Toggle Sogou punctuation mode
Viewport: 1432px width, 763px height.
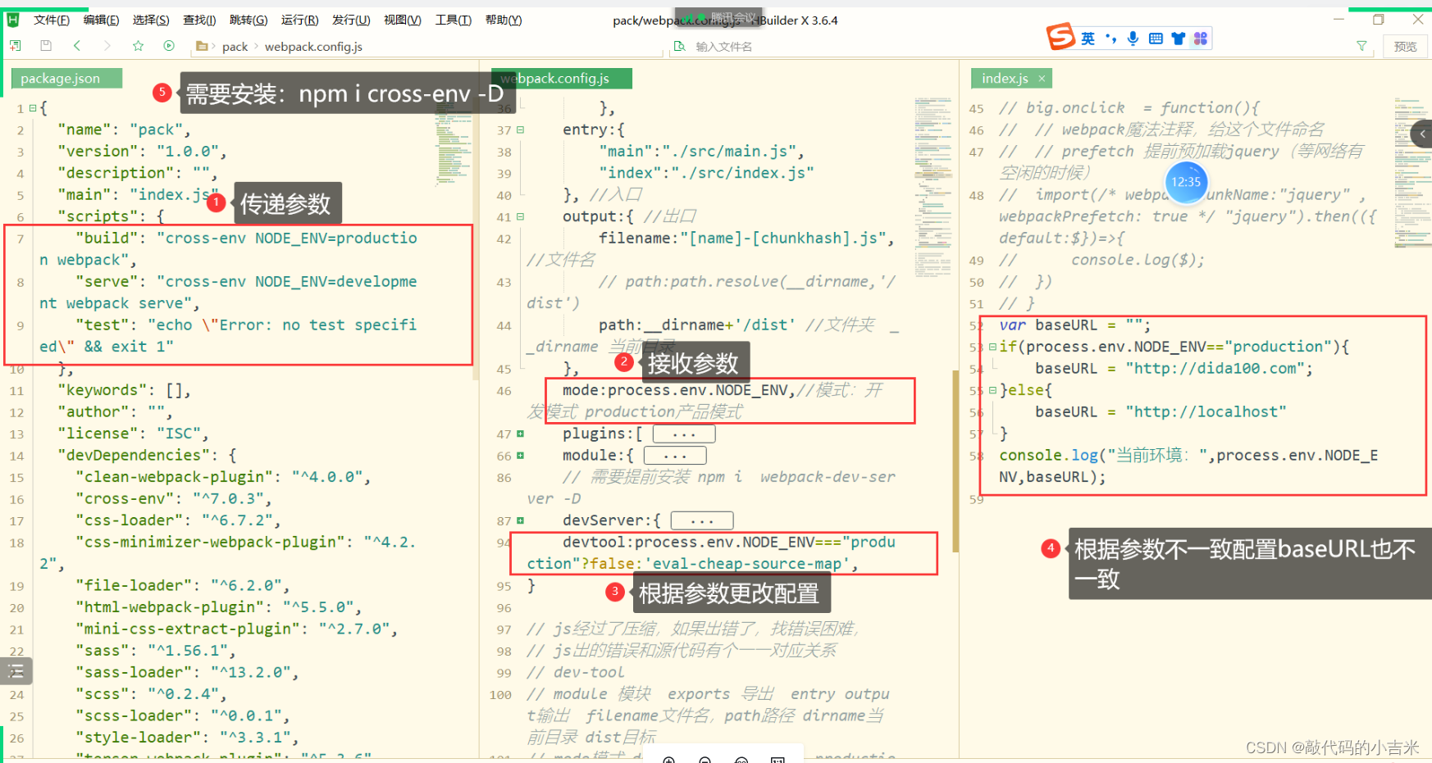click(x=1110, y=39)
